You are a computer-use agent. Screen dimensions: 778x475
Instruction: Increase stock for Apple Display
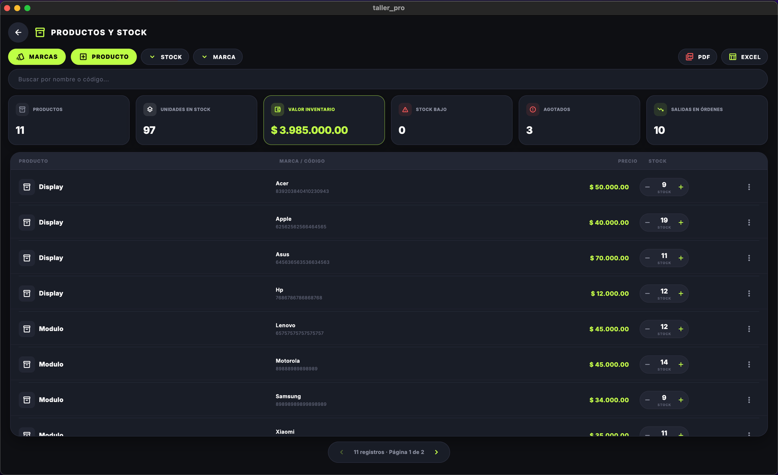[681, 223]
